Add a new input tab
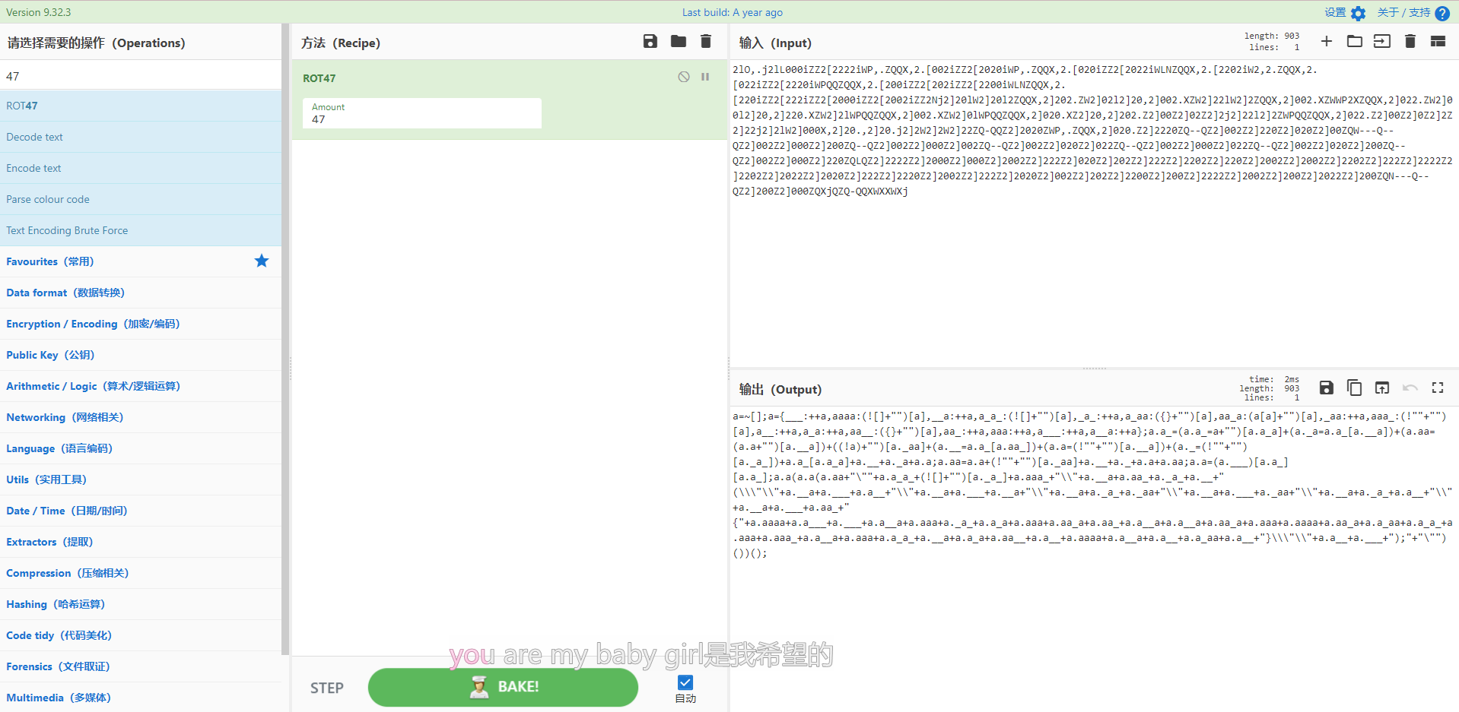 coord(1327,41)
